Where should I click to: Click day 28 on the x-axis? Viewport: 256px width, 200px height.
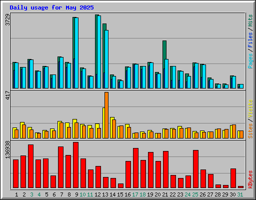pyautogui.click(x=217, y=194)
